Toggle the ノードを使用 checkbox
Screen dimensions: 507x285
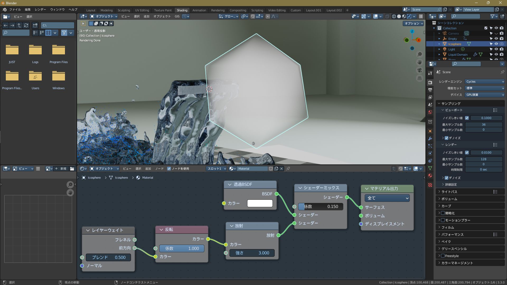point(169,169)
